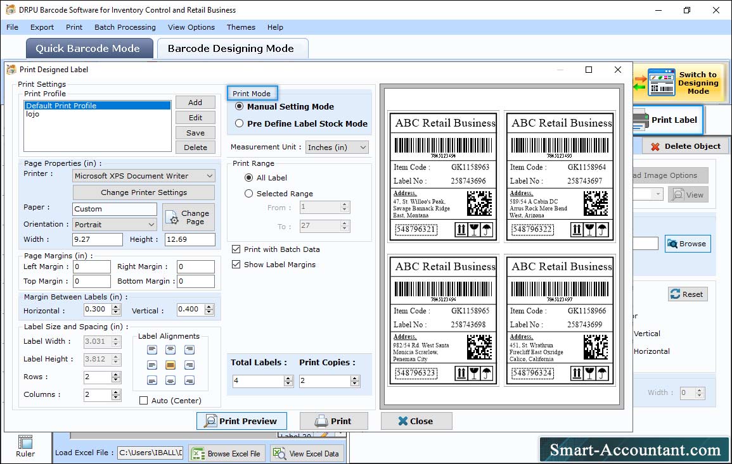The height and width of the screenshot is (464, 732).
Task: Click the bottom-right label alignment icon
Action: pos(189,380)
